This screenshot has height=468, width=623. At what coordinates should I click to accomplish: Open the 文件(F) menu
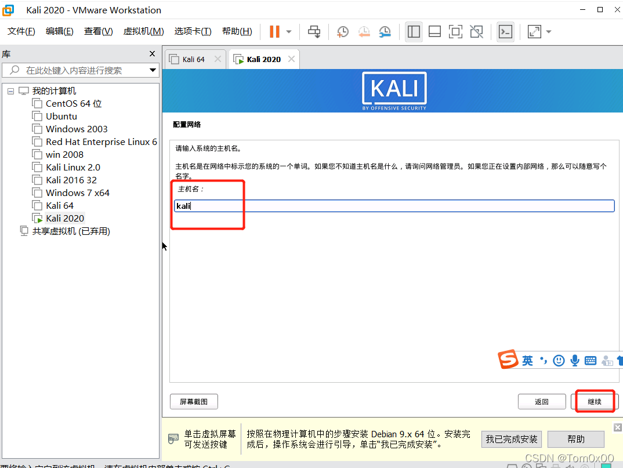(21, 31)
